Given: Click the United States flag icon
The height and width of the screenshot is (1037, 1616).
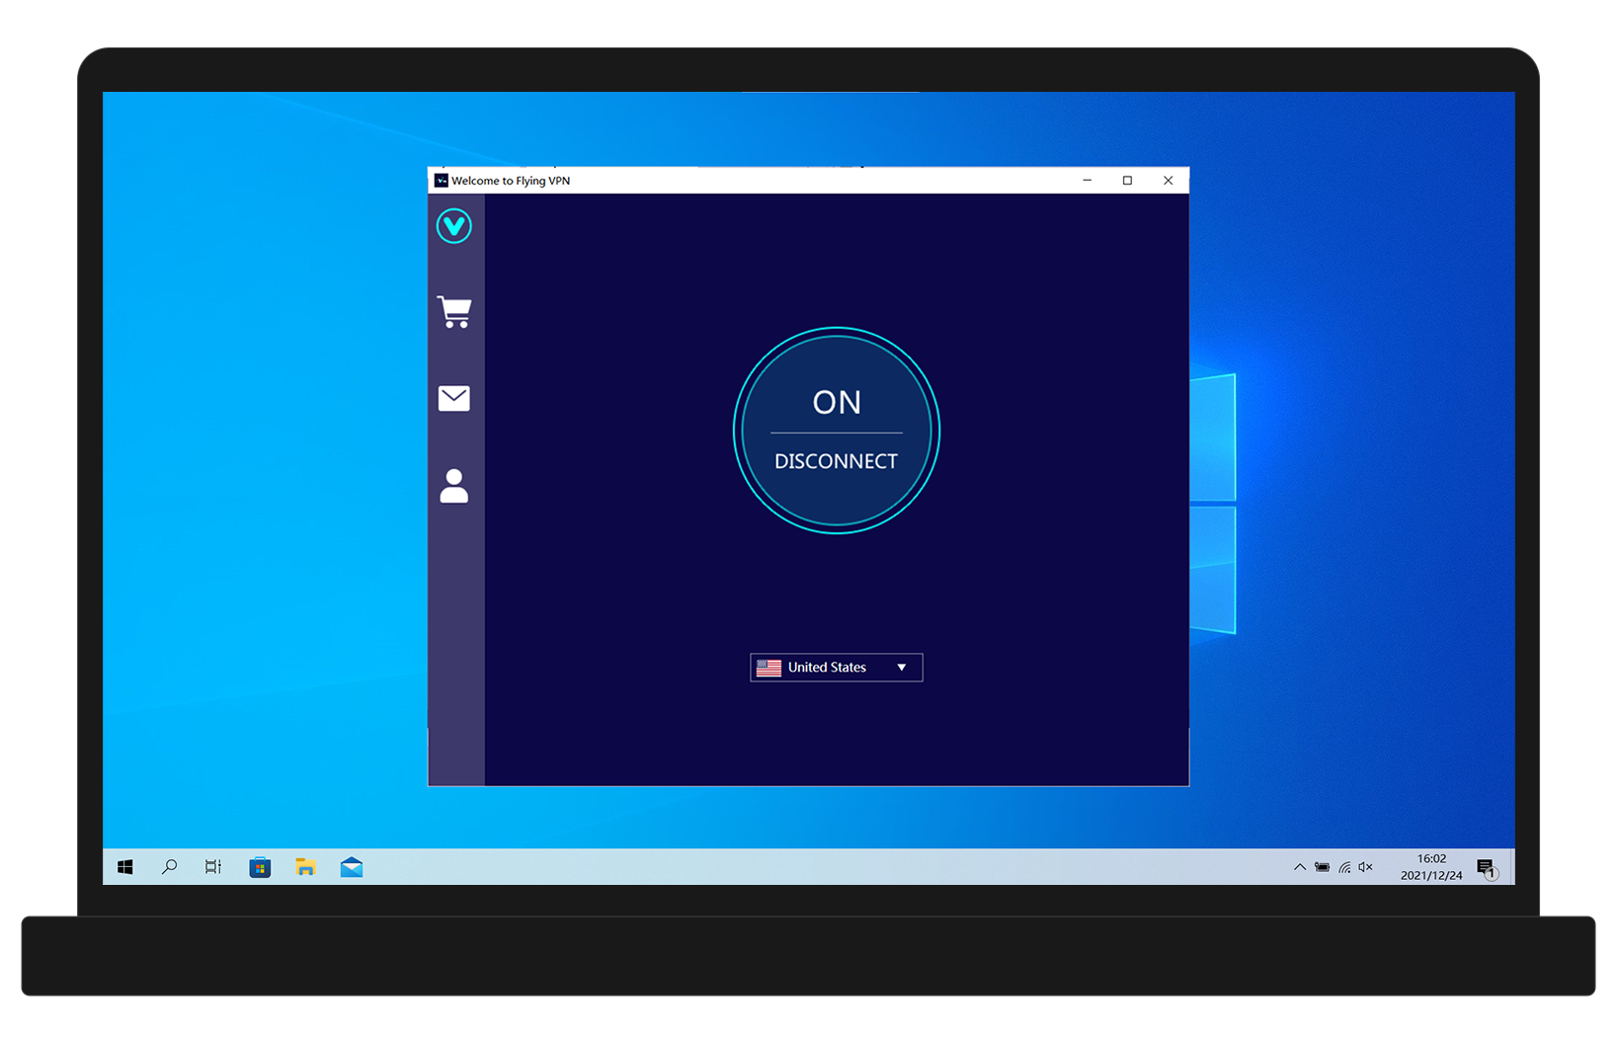Looking at the screenshot, I should point(768,669).
